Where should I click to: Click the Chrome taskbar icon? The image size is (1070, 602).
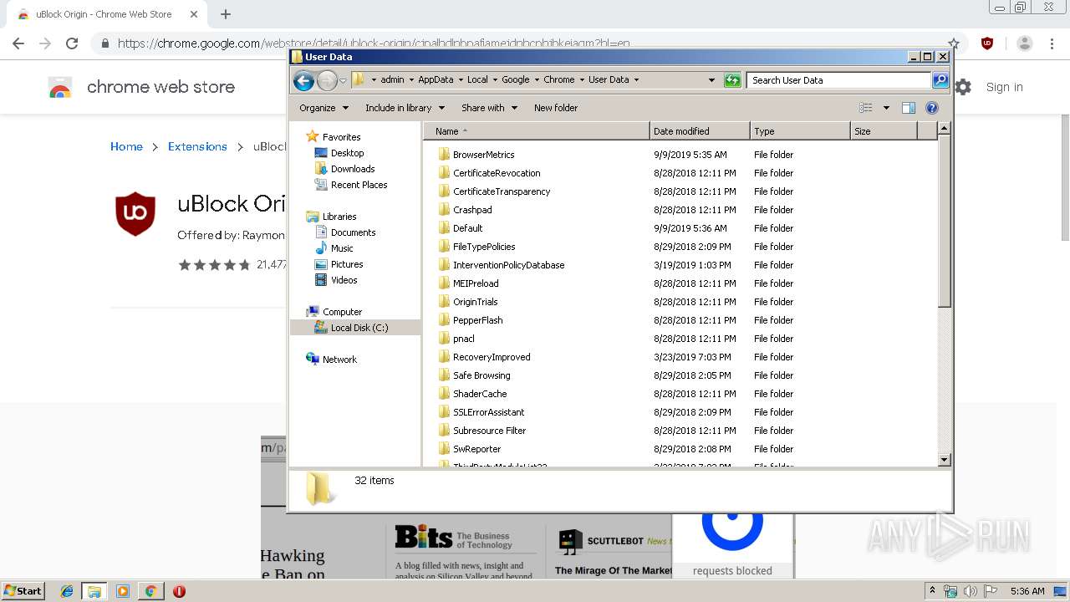pos(150,591)
